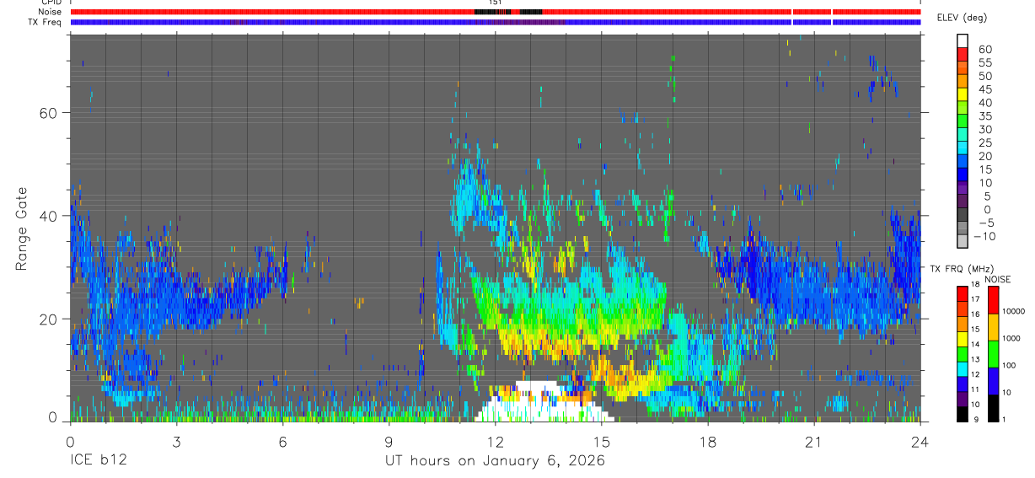Pick the blue NOISE swatch between 10 and 100
Image resolution: width=1035 pixels, height=478 pixels.
coord(993,381)
